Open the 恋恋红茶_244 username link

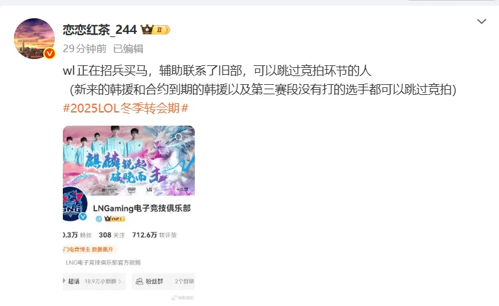pyautogui.click(x=99, y=30)
